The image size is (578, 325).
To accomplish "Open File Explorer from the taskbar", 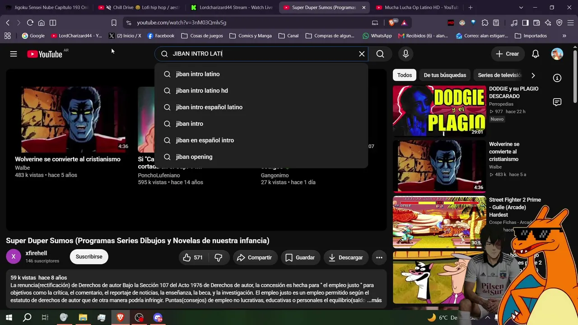I will tap(83, 318).
